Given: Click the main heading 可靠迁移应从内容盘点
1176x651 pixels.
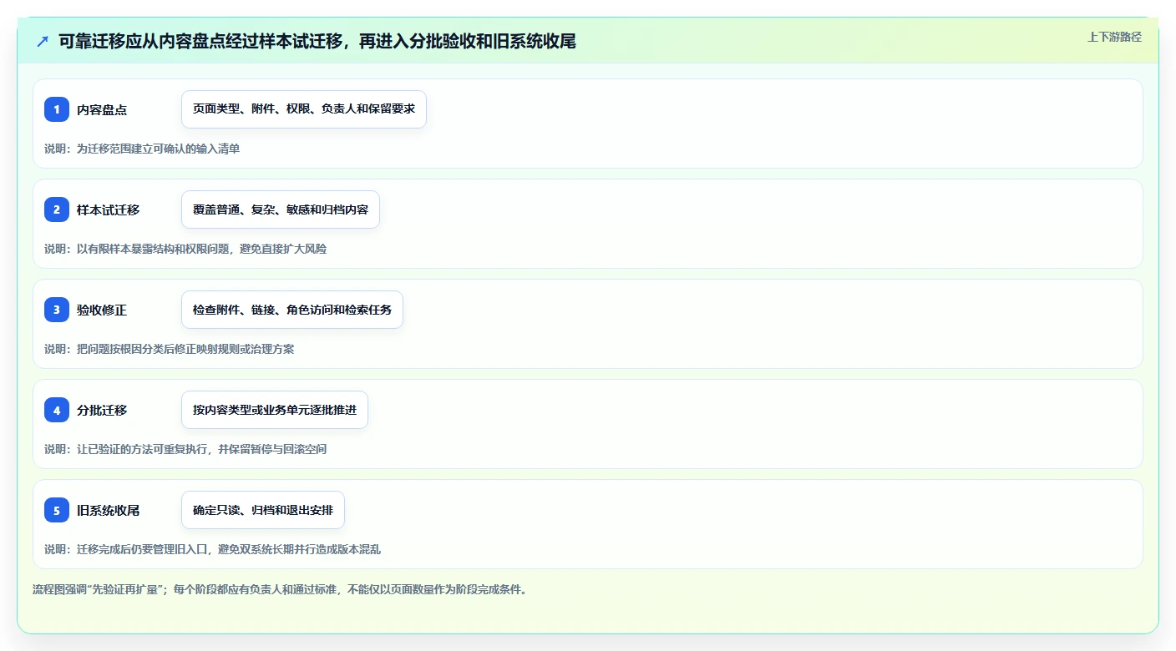Looking at the screenshot, I should pyautogui.click(x=317, y=41).
